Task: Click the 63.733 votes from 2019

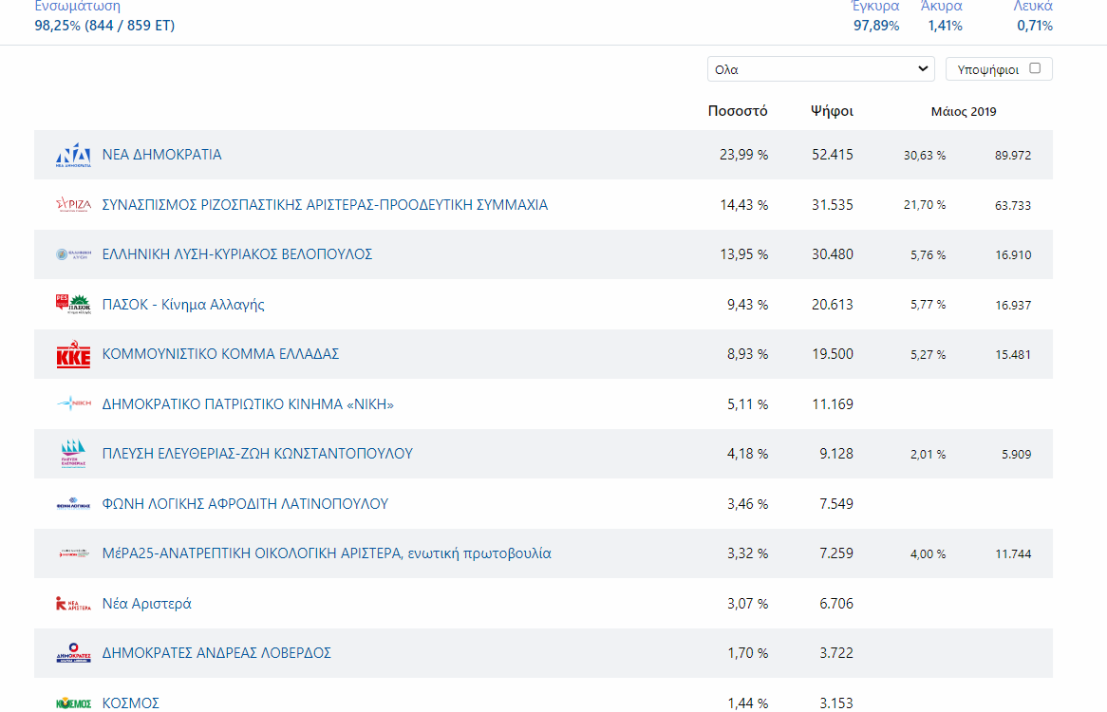Action: pyautogui.click(x=1013, y=205)
